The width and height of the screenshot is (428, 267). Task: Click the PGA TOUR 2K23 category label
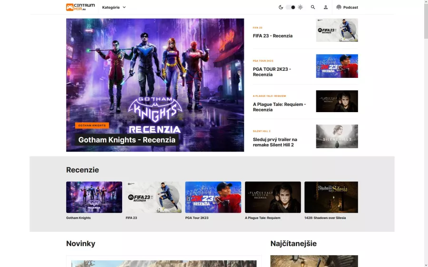coord(263,61)
